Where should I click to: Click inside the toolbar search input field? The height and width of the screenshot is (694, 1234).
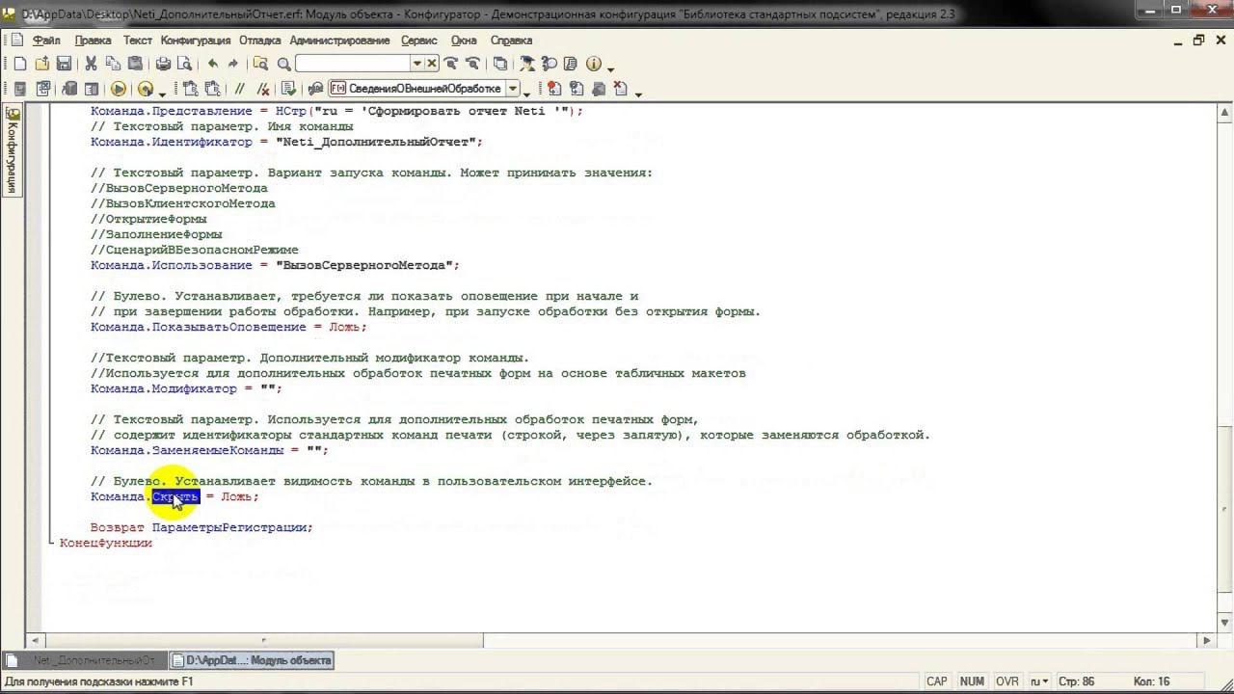coord(353,64)
